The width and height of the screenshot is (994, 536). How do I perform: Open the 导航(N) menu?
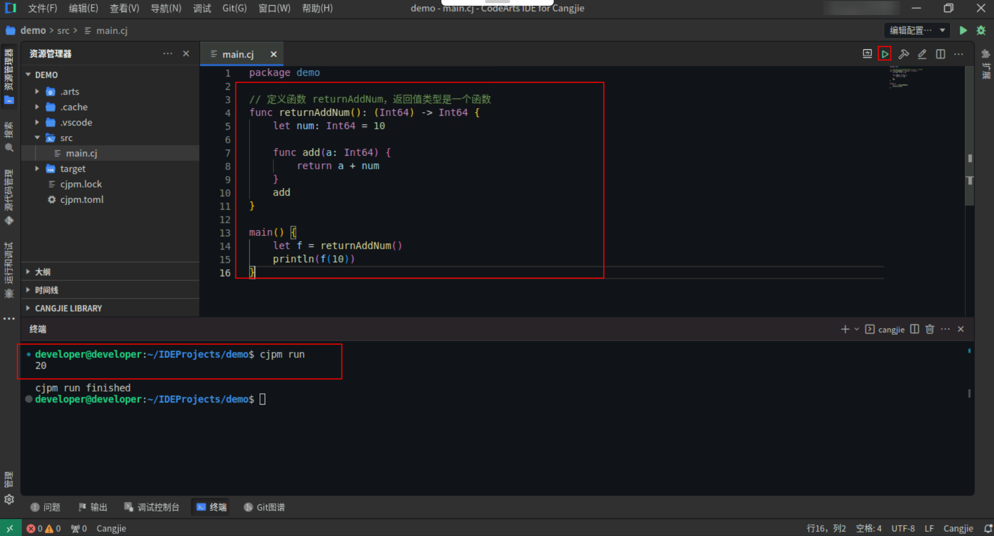pyautogui.click(x=166, y=8)
